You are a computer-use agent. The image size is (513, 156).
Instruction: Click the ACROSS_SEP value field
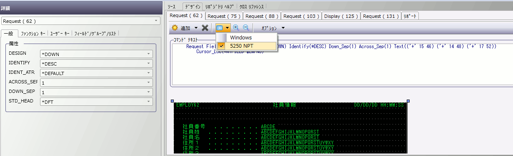tap(96, 83)
